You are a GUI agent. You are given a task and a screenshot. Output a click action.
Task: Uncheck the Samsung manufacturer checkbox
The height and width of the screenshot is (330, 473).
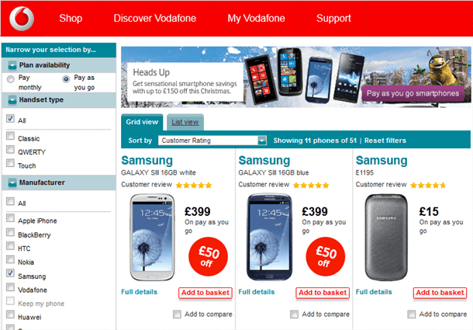tap(10, 273)
